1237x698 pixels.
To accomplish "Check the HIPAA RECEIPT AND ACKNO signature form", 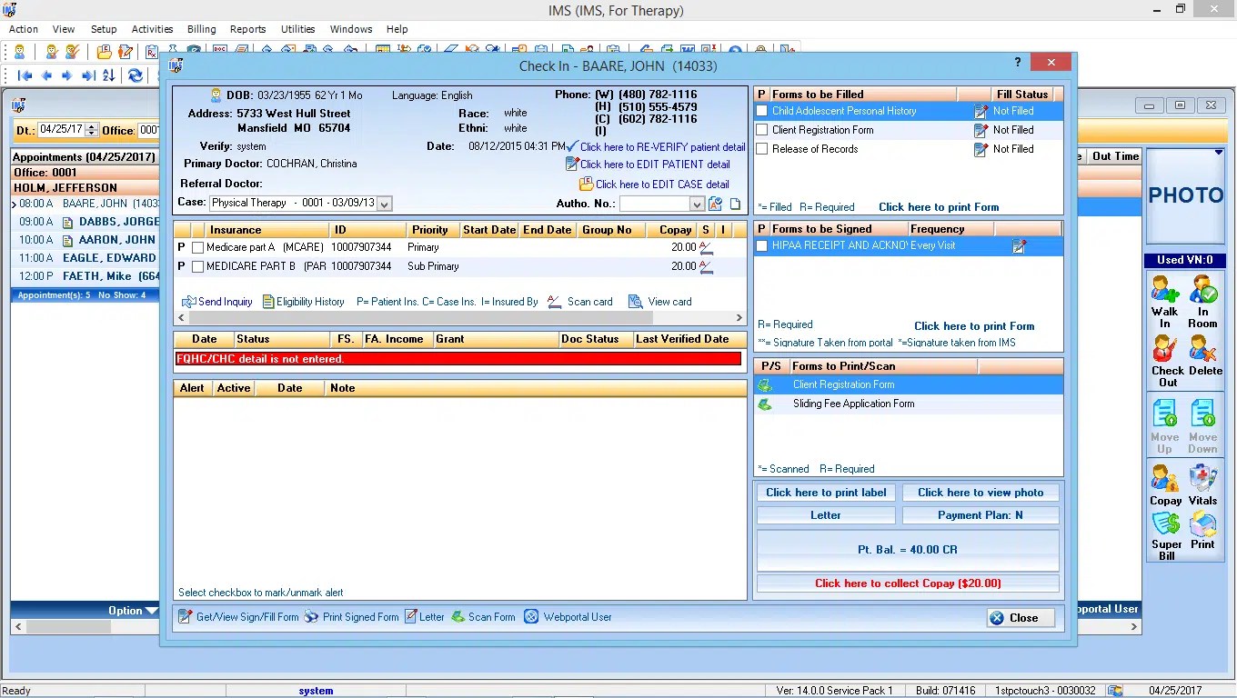I will click(760, 245).
